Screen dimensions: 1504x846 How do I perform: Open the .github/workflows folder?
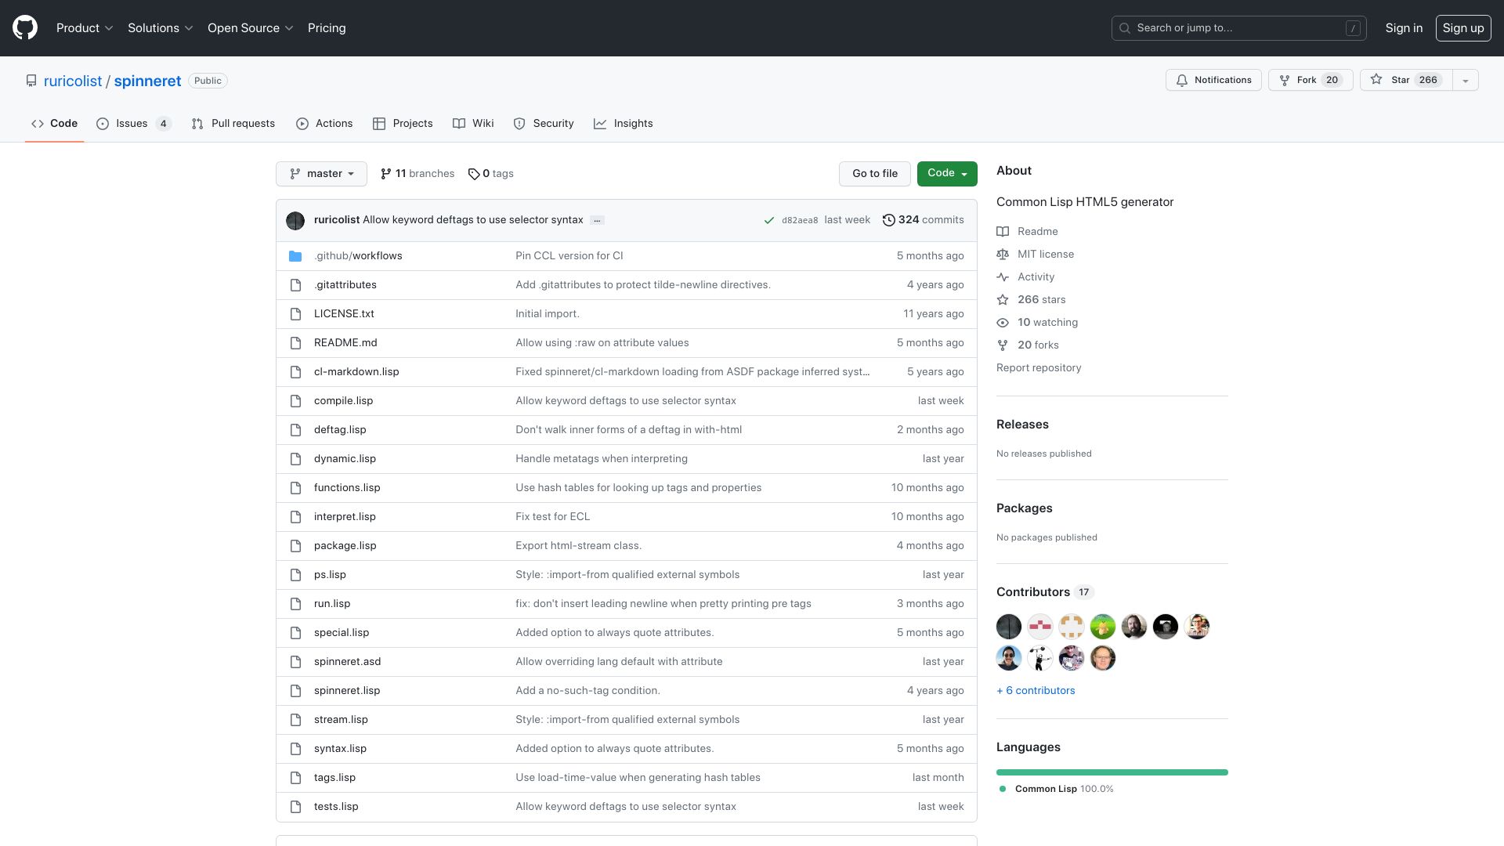[x=358, y=255]
